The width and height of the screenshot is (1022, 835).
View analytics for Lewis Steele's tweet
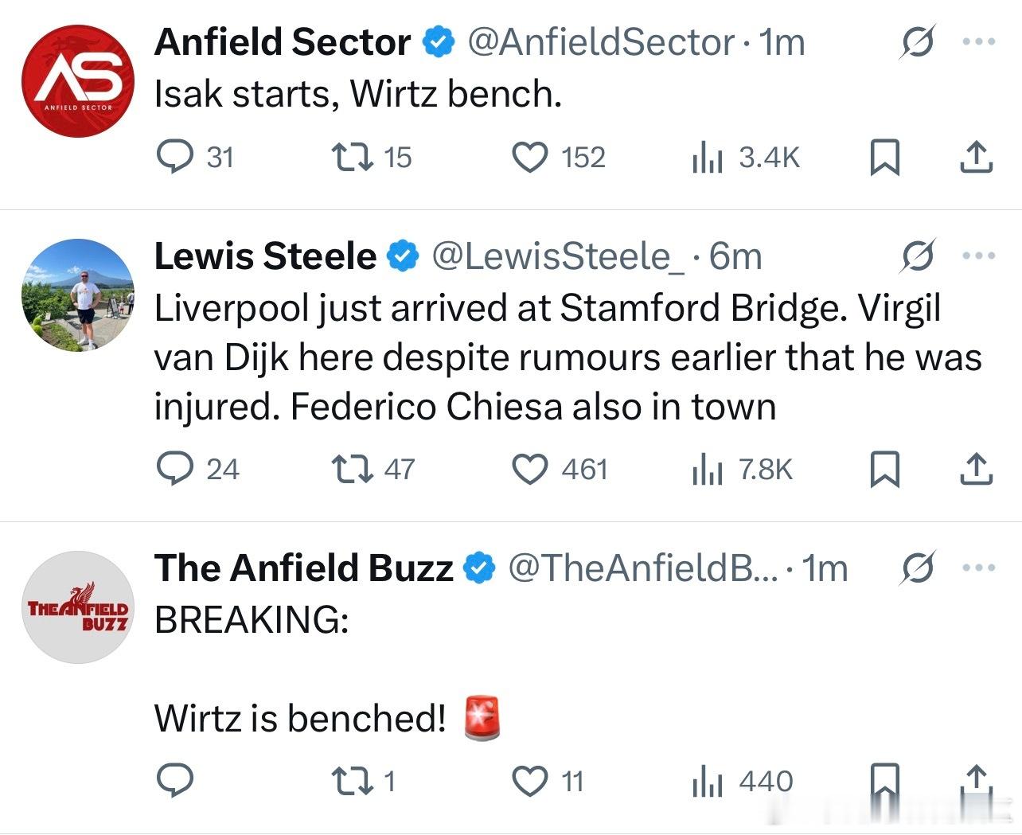tap(707, 469)
